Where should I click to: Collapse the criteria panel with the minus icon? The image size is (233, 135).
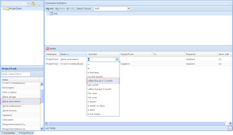click(230, 3)
